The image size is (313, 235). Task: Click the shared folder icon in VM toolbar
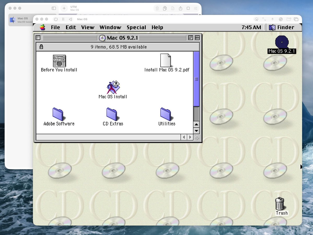pos(289,19)
